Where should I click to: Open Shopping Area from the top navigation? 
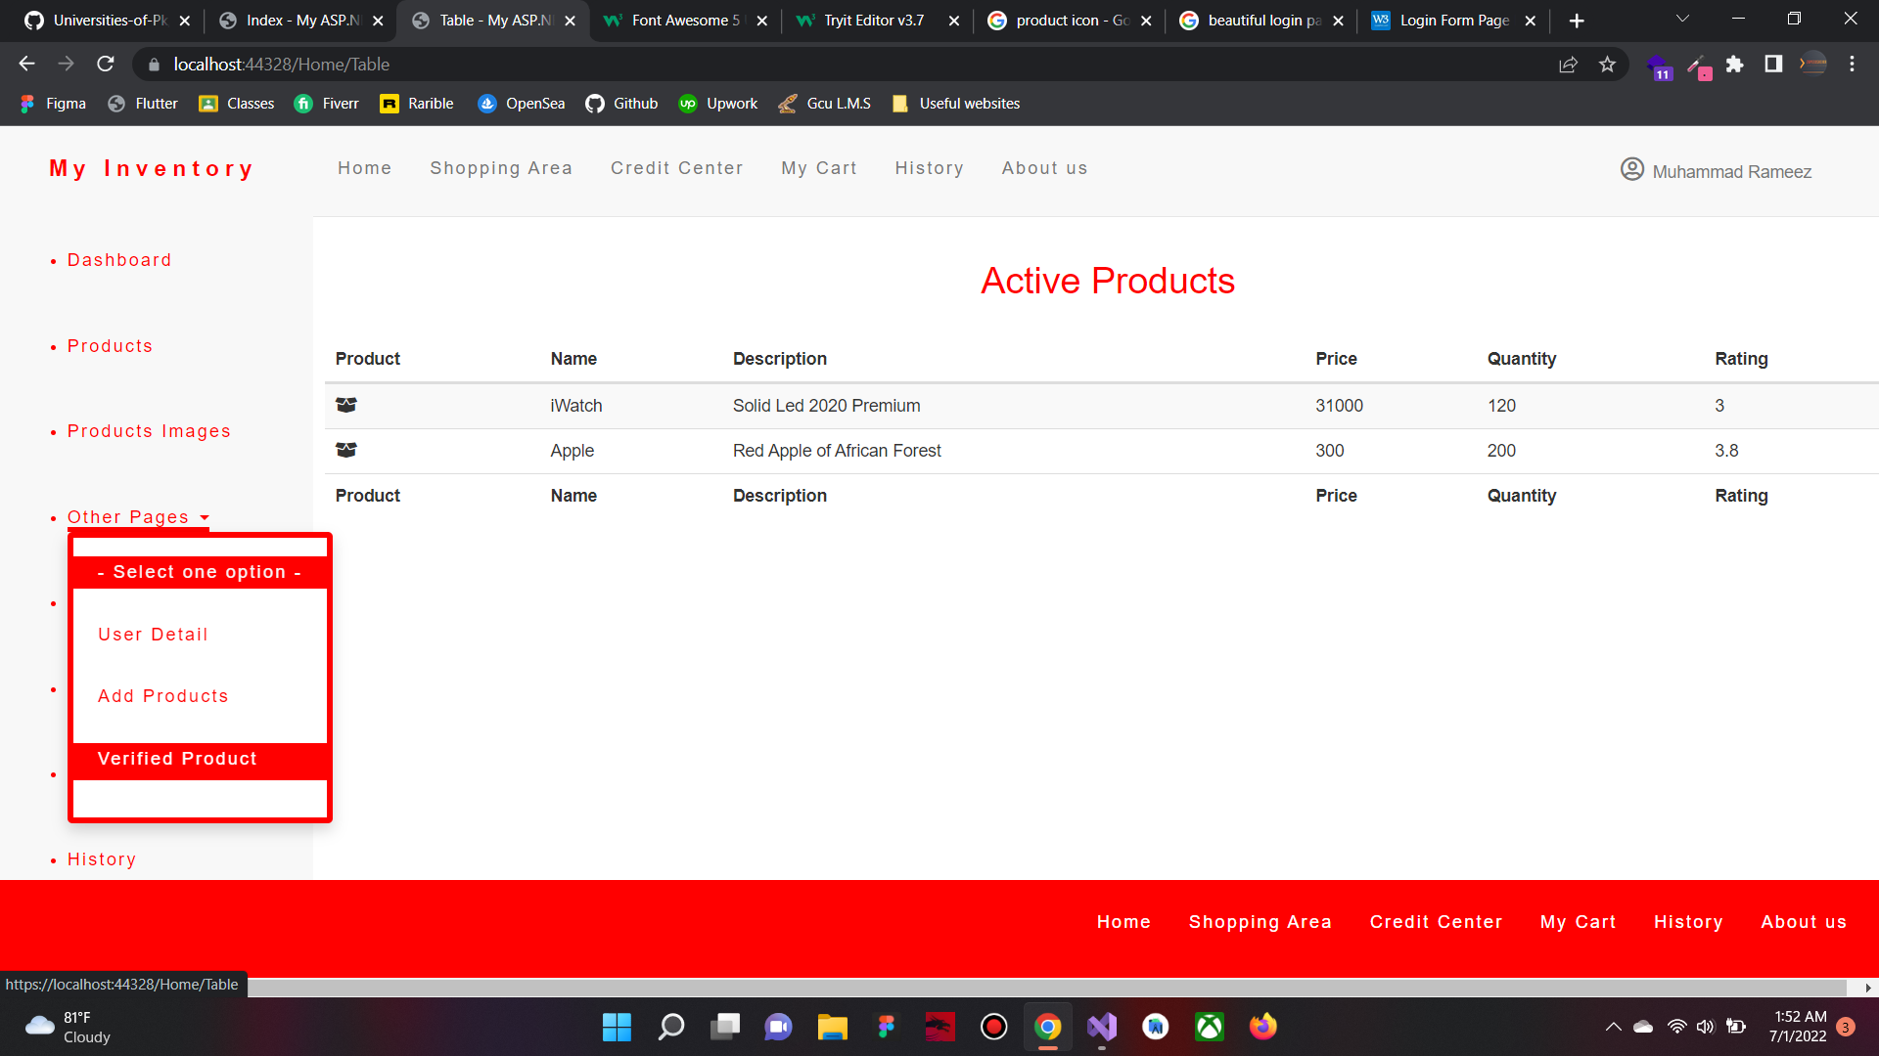501,168
